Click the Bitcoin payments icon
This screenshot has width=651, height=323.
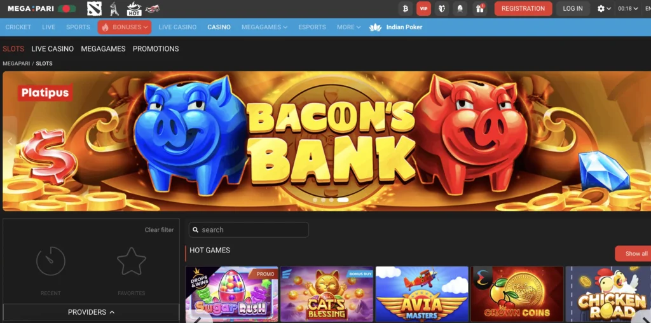[x=406, y=8]
